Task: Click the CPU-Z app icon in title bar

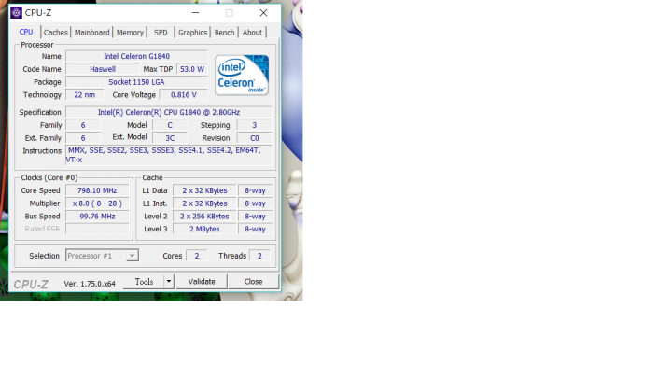Action: pyautogui.click(x=16, y=13)
